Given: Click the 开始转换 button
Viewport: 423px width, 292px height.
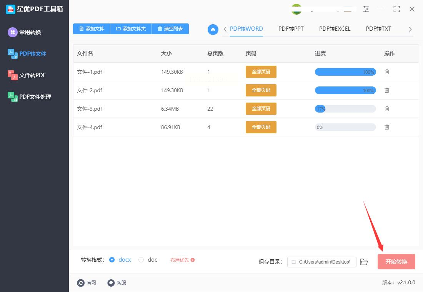Looking at the screenshot, I should 396,262.
